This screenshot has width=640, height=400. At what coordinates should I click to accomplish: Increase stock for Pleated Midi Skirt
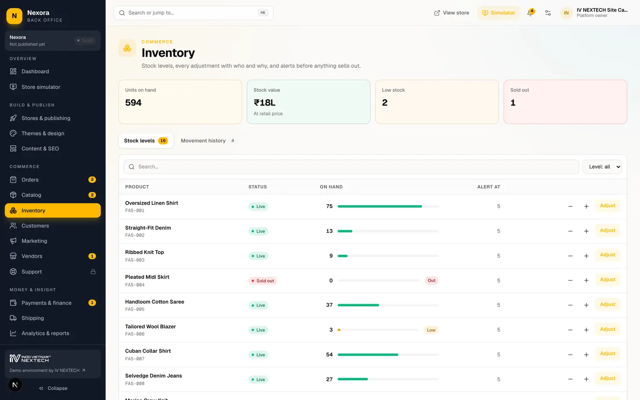(586, 281)
